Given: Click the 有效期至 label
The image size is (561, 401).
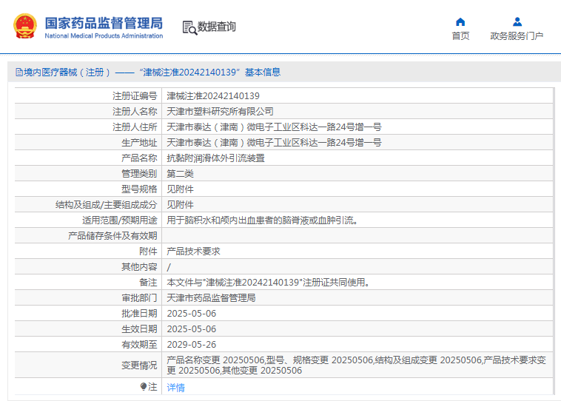Looking at the screenshot, I should click(x=139, y=345).
